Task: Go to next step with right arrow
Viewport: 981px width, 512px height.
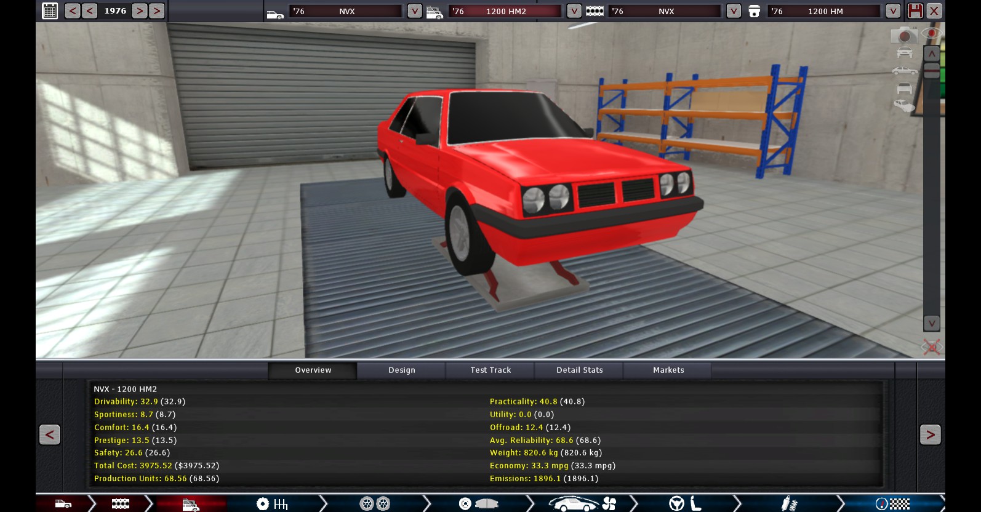Action: coord(931,434)
